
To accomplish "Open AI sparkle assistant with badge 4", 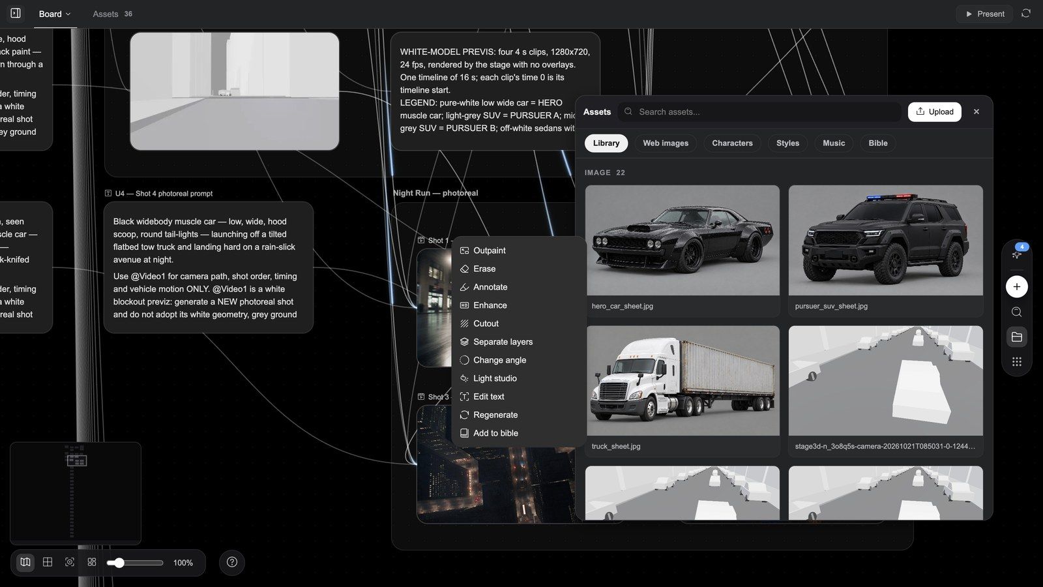I will 1017,254.
